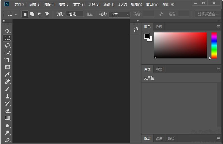This screenshot has height=144, width=223.
Task: Select the Crop tool
Action: 7,60
